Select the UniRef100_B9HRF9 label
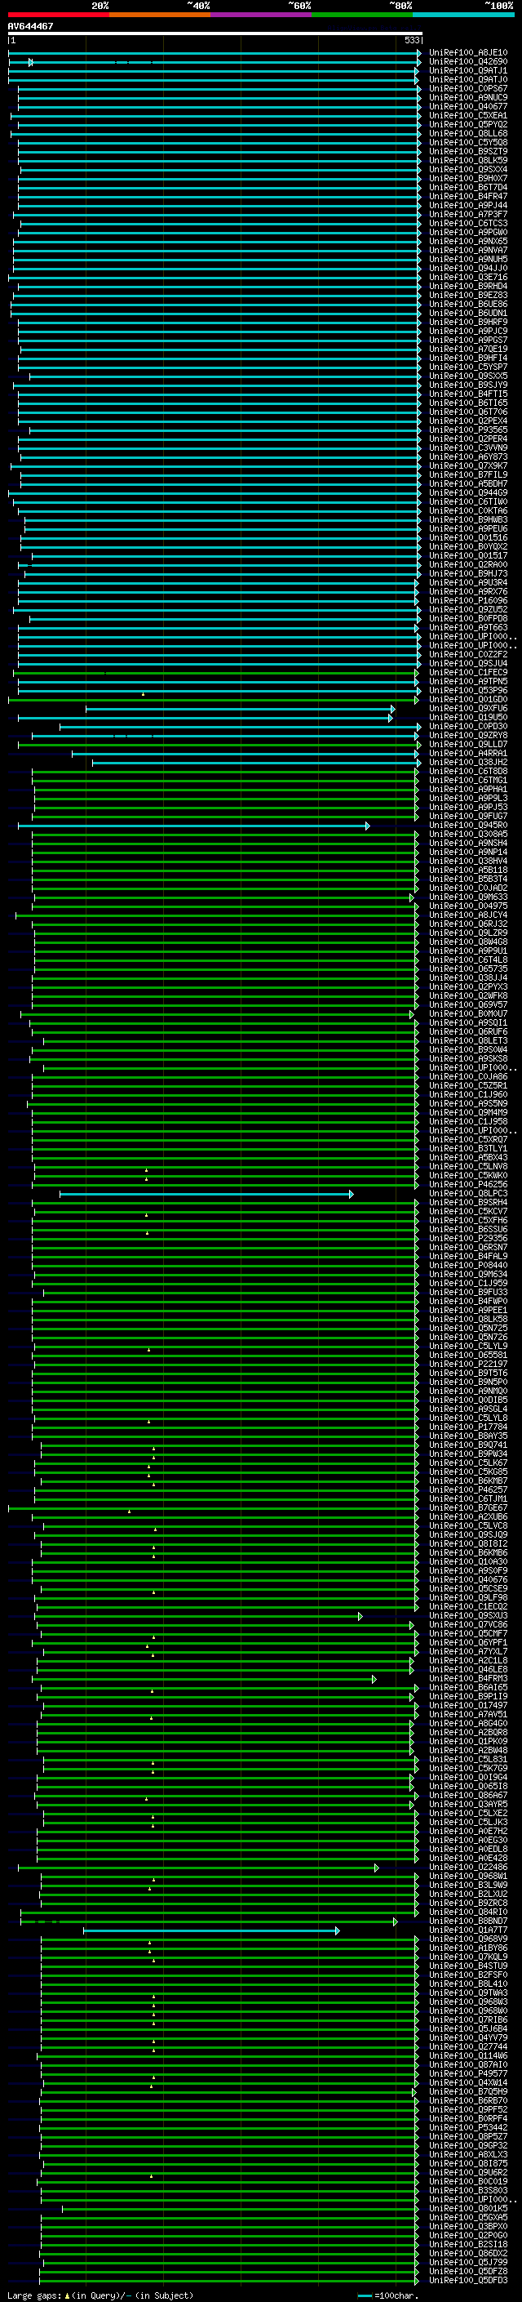This screenshot has width=522, height=2302. click(468, 323)
